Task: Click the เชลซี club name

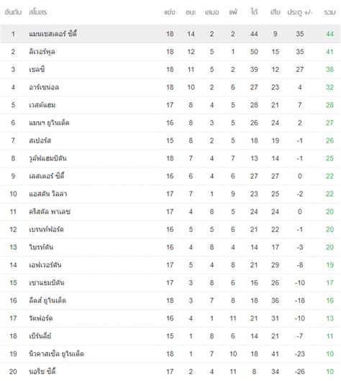Action: pyautogui.click(x=37, y=69)
